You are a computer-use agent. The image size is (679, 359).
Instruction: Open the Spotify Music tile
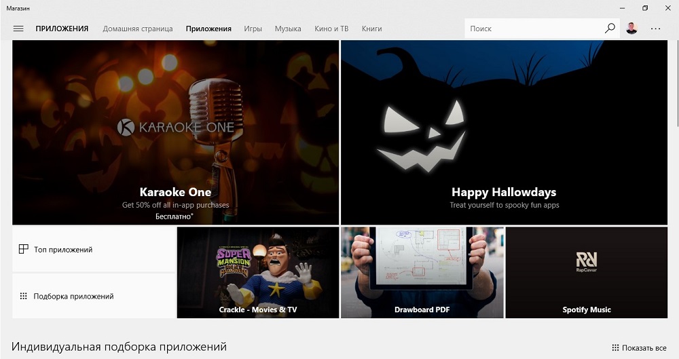pos(587,272)
